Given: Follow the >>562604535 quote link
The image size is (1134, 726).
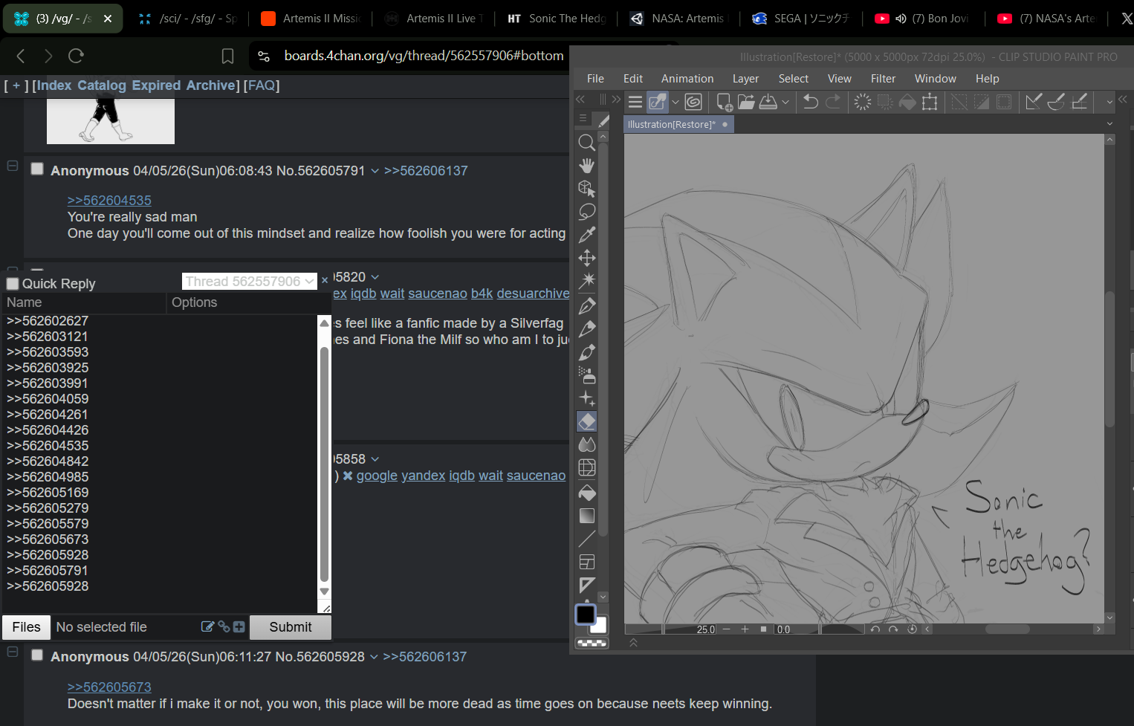Looking at the screenshot, I should tap(109, 201).
